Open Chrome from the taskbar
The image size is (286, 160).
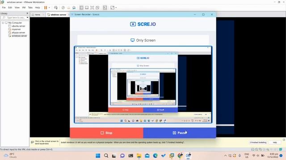point(180,156)
